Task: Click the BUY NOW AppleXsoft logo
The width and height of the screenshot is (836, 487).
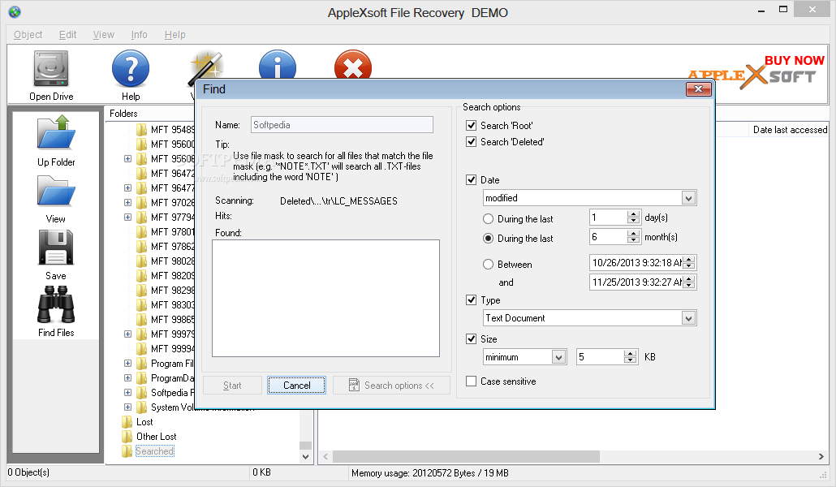Action: tap(756, 72)
